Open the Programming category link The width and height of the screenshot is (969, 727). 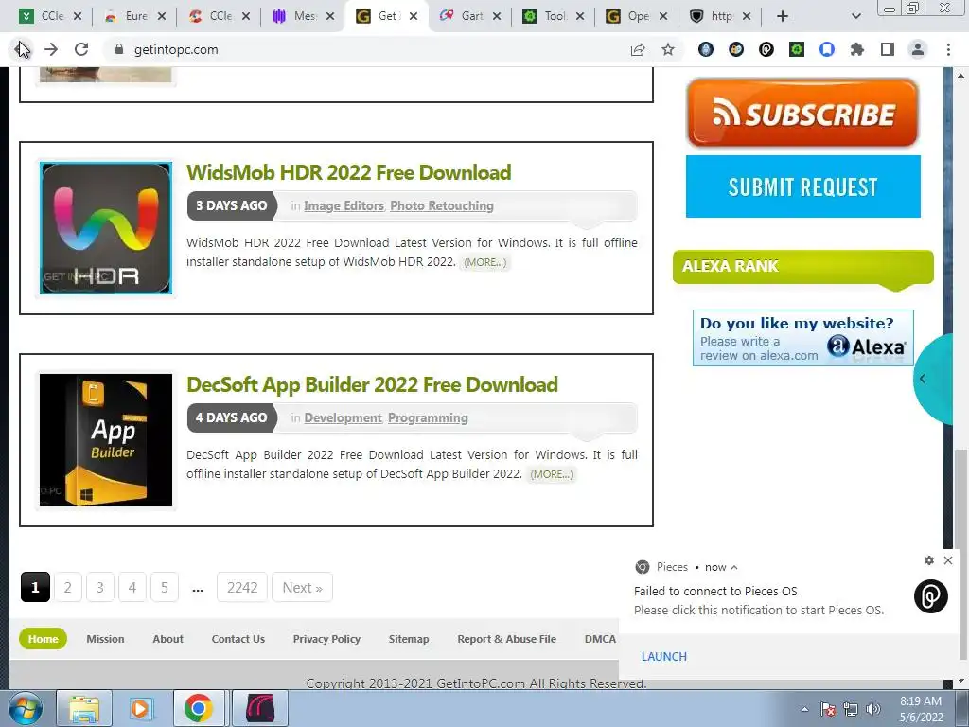pos(428,417)
